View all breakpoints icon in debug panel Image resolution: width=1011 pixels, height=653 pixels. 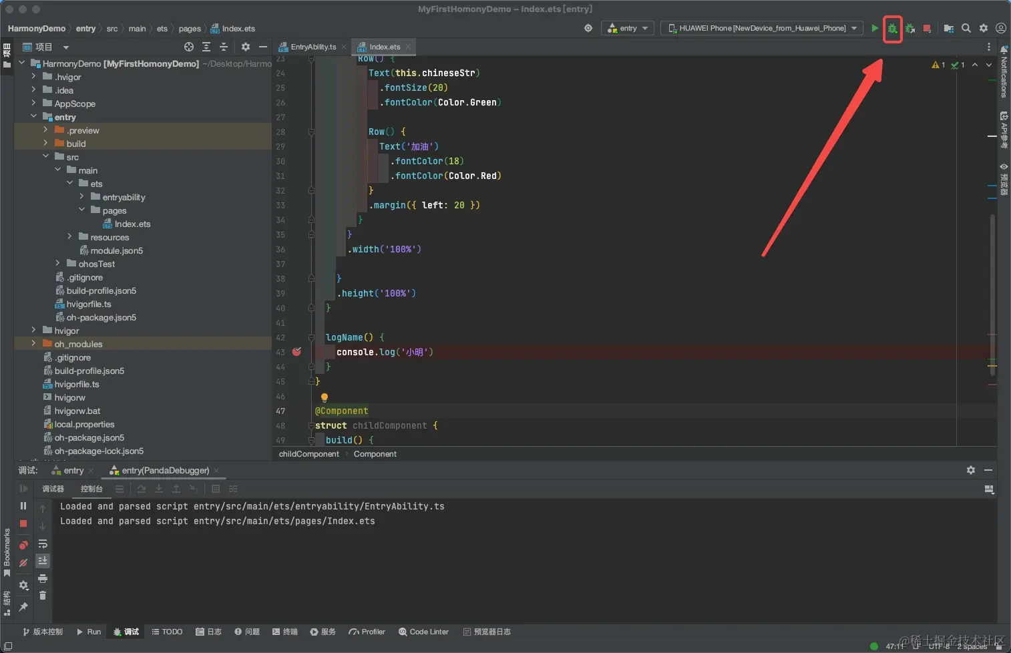pos(23,545)
